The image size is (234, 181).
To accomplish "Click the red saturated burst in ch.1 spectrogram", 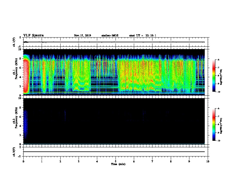I will tap(26, 76).
